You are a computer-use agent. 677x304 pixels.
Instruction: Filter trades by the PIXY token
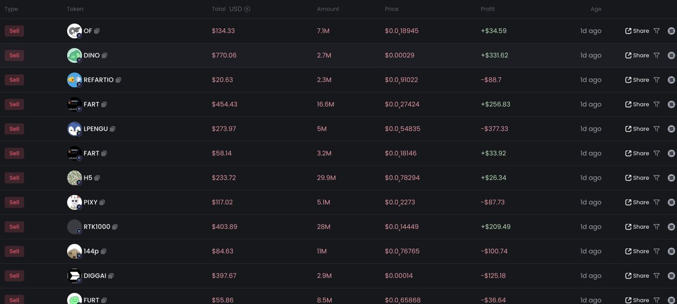pos(656,202)
